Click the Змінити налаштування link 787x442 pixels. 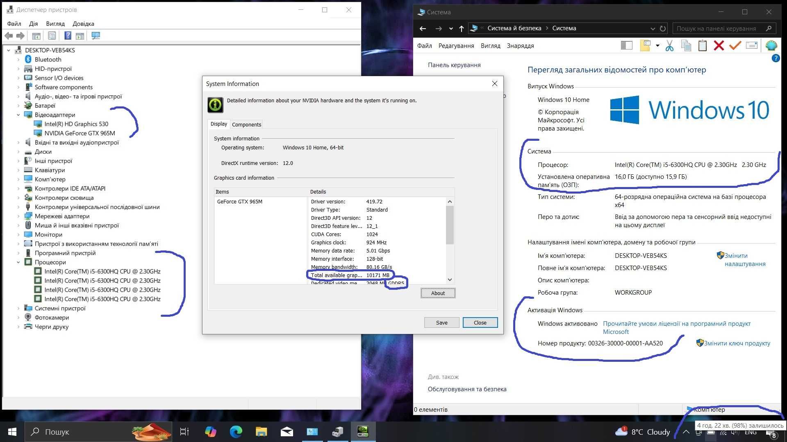[745, 260]
